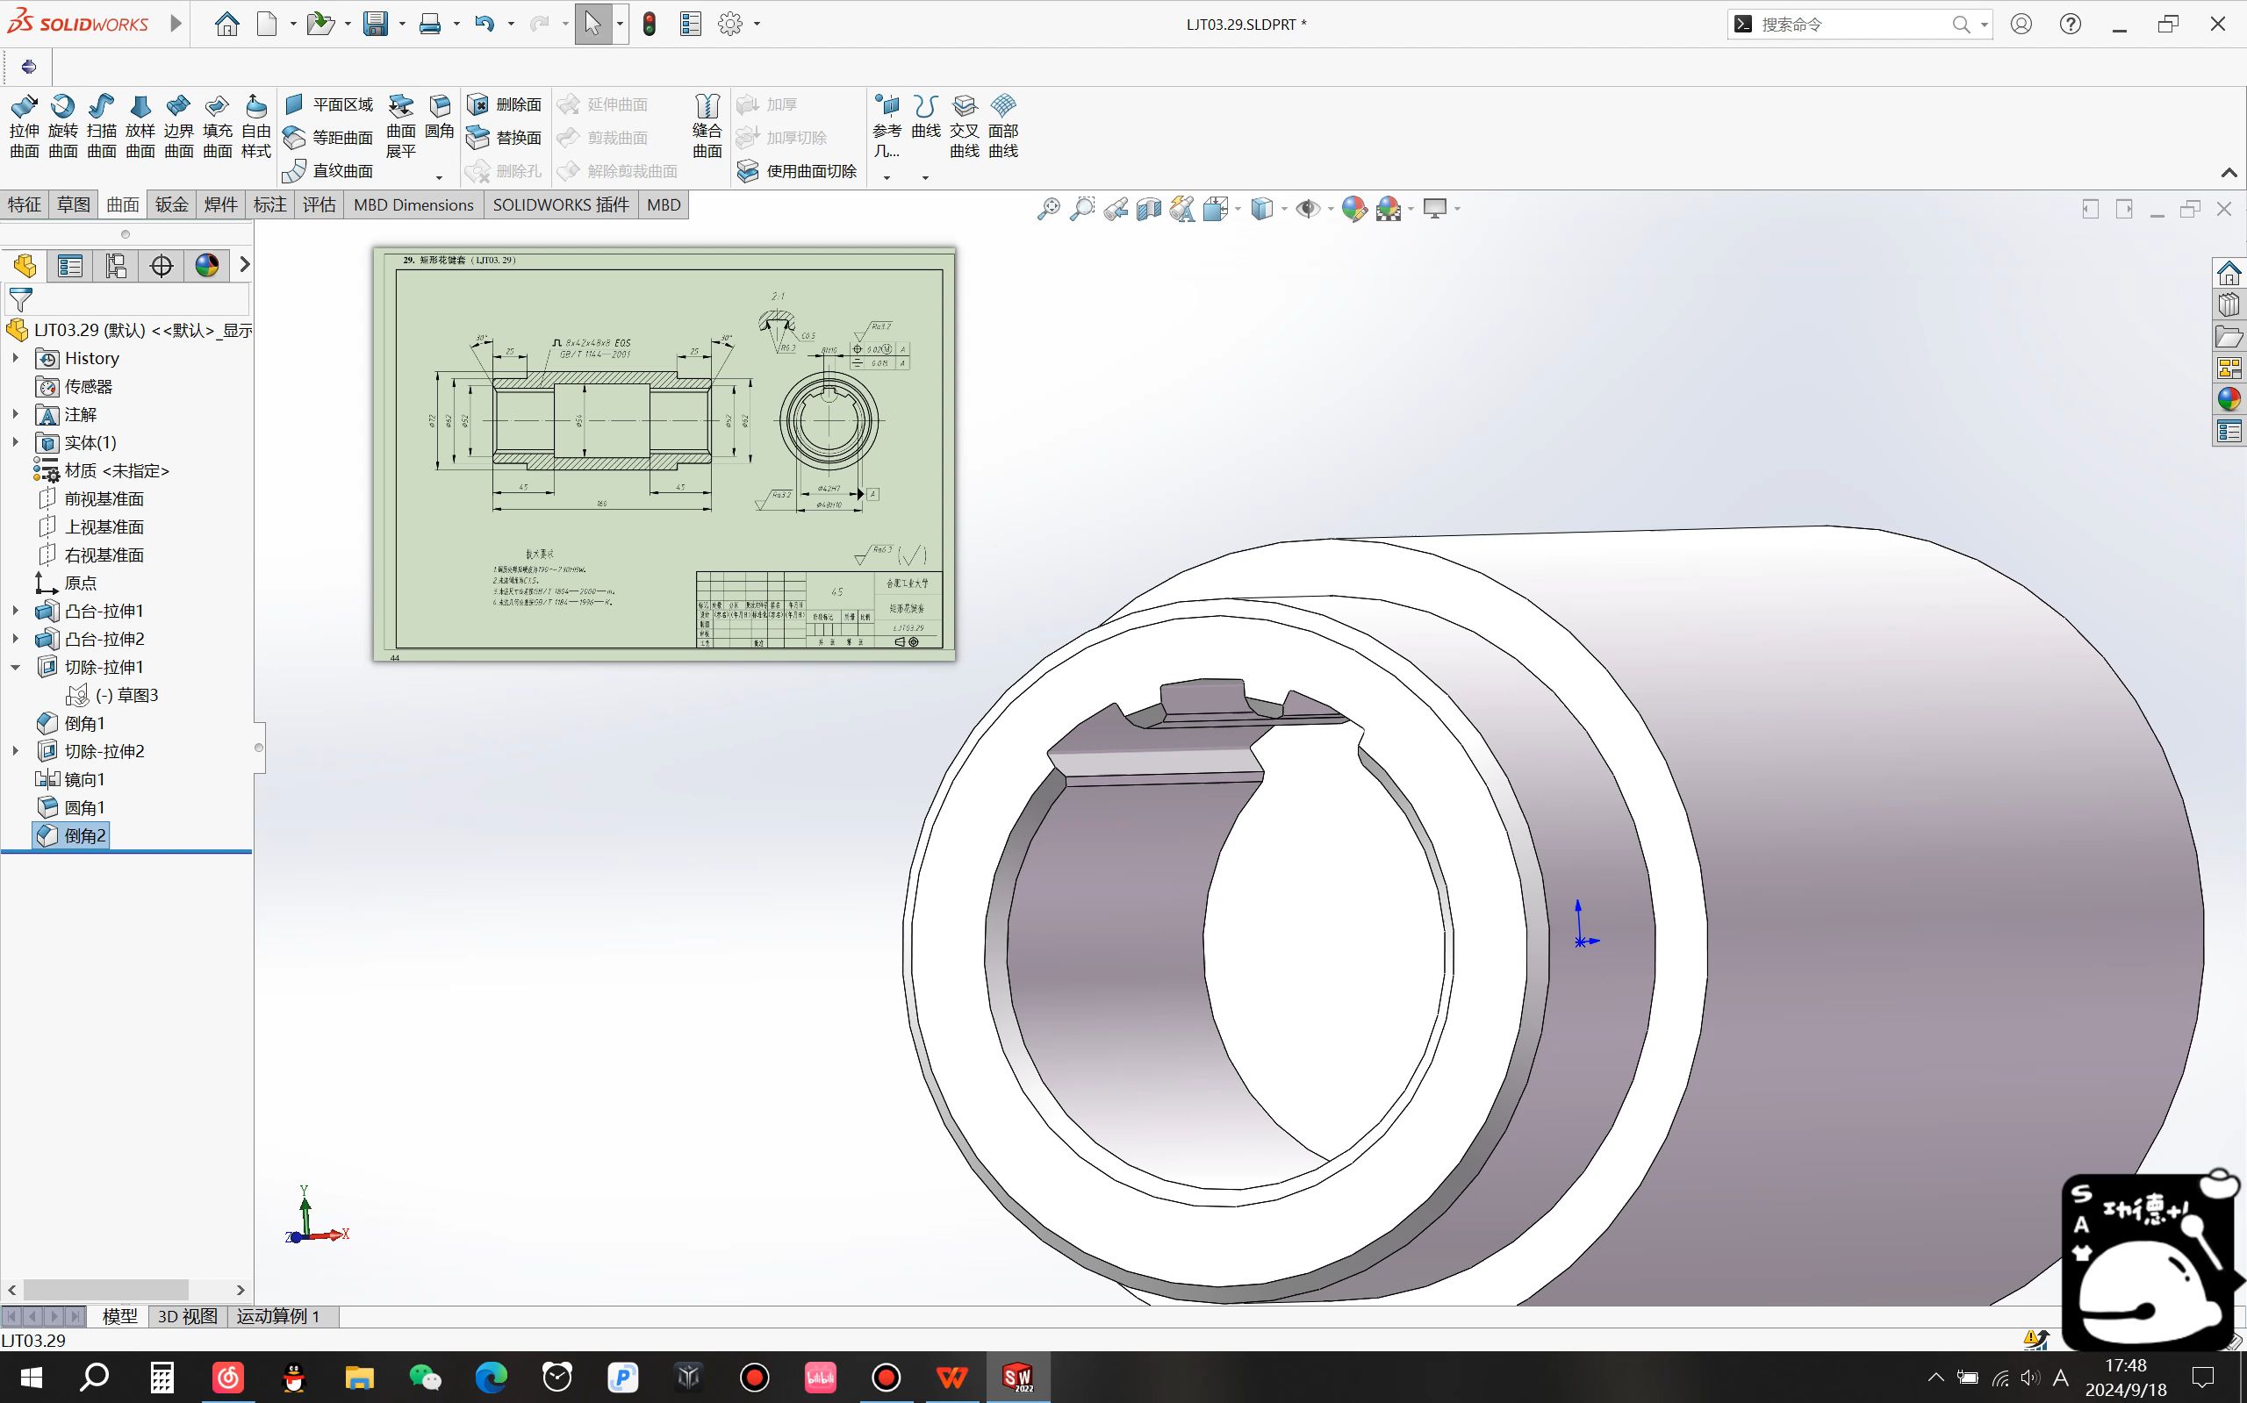Click the 3D视图 tab at bottom
The width and height of the screenshot is (2247, 1403).
tap(186, 1316)
